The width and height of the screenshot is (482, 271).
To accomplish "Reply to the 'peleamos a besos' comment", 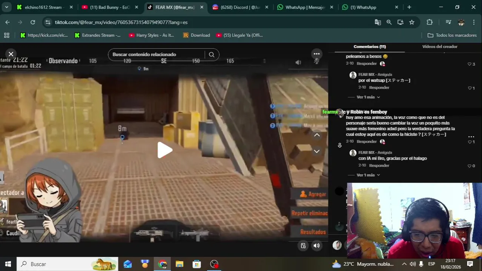I will [x=367, y=64].
